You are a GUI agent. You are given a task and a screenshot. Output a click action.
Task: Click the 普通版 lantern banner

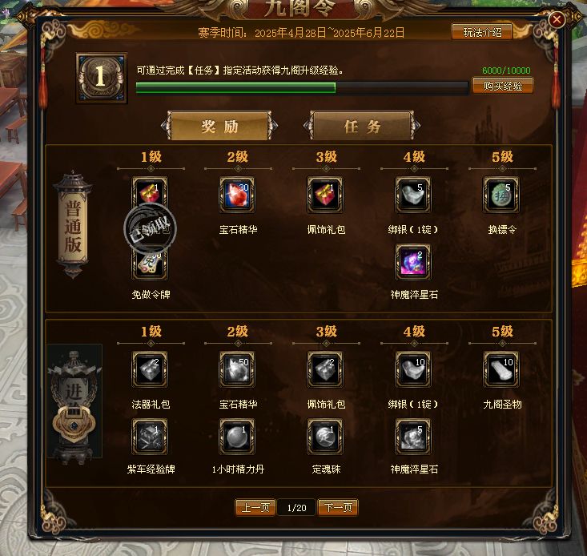[x=73, y=224]
